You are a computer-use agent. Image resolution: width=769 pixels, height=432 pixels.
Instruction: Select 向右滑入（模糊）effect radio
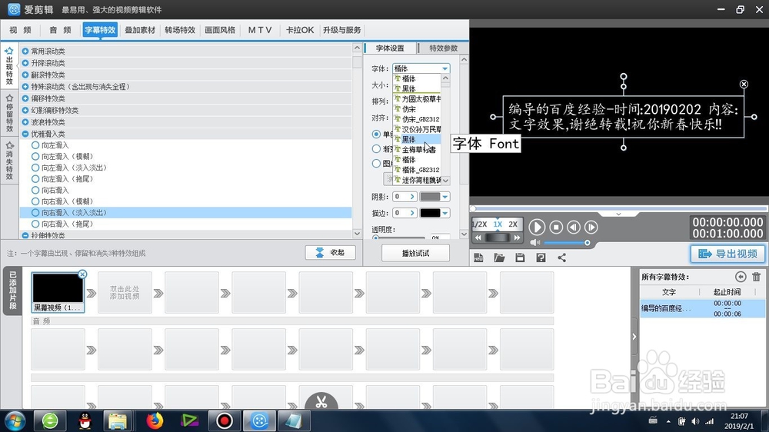pyautogui.click(x=35, y=201)
